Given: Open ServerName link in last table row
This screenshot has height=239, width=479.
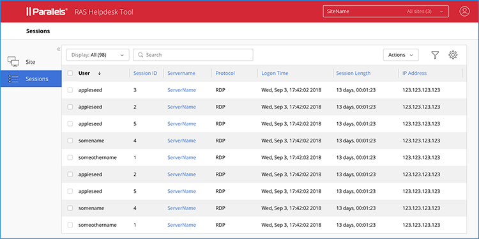Looking at the screenshot, I should 181,225.
